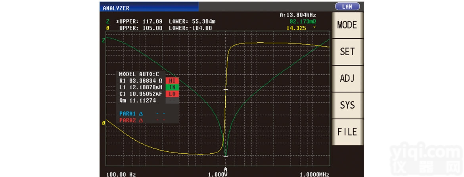Click the red LO judgment indicator
The width and height of the screenshot is (464, 177).
click(172, 94)
